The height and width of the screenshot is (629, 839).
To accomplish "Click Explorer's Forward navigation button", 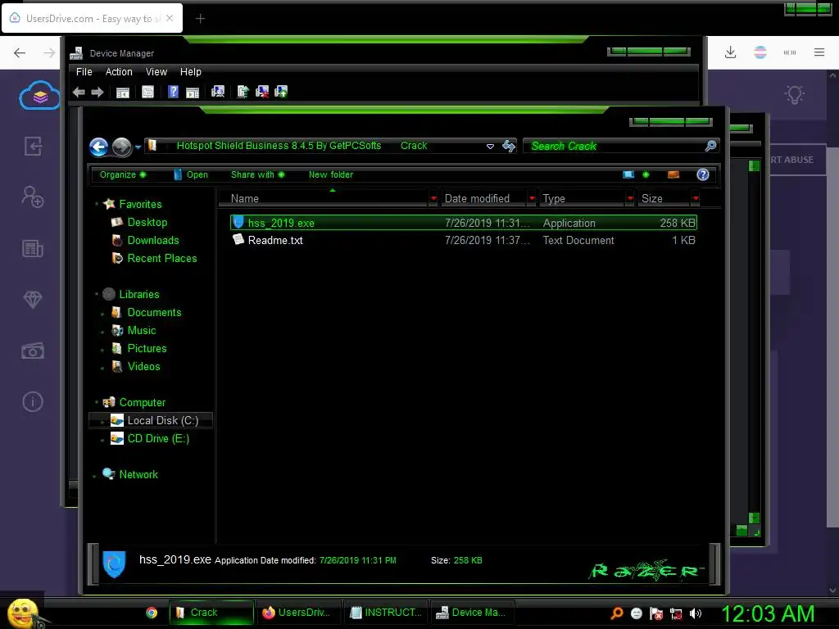I will click(122, 147).
